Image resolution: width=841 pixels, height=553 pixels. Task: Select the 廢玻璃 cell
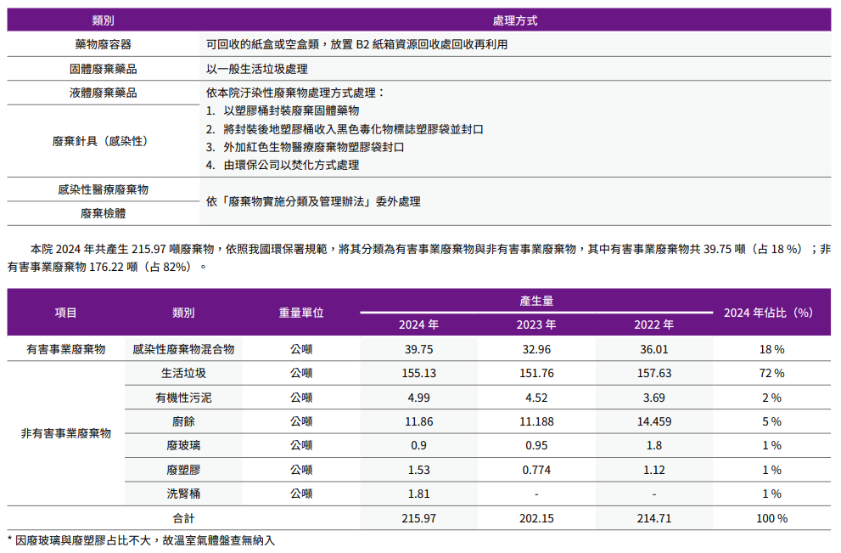pos(183,446)
